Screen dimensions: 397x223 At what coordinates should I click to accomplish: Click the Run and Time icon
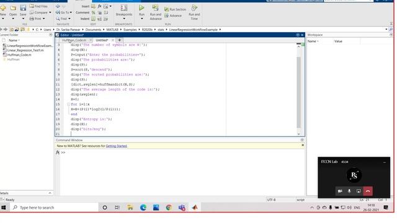tap(194, 8)
